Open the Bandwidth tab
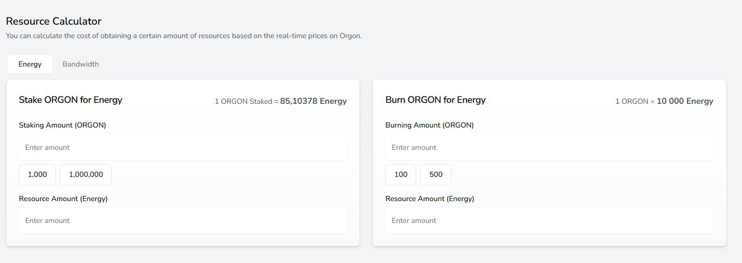This screenshot has height=263, width=742. pyautogui.click(x=81, y=64)
